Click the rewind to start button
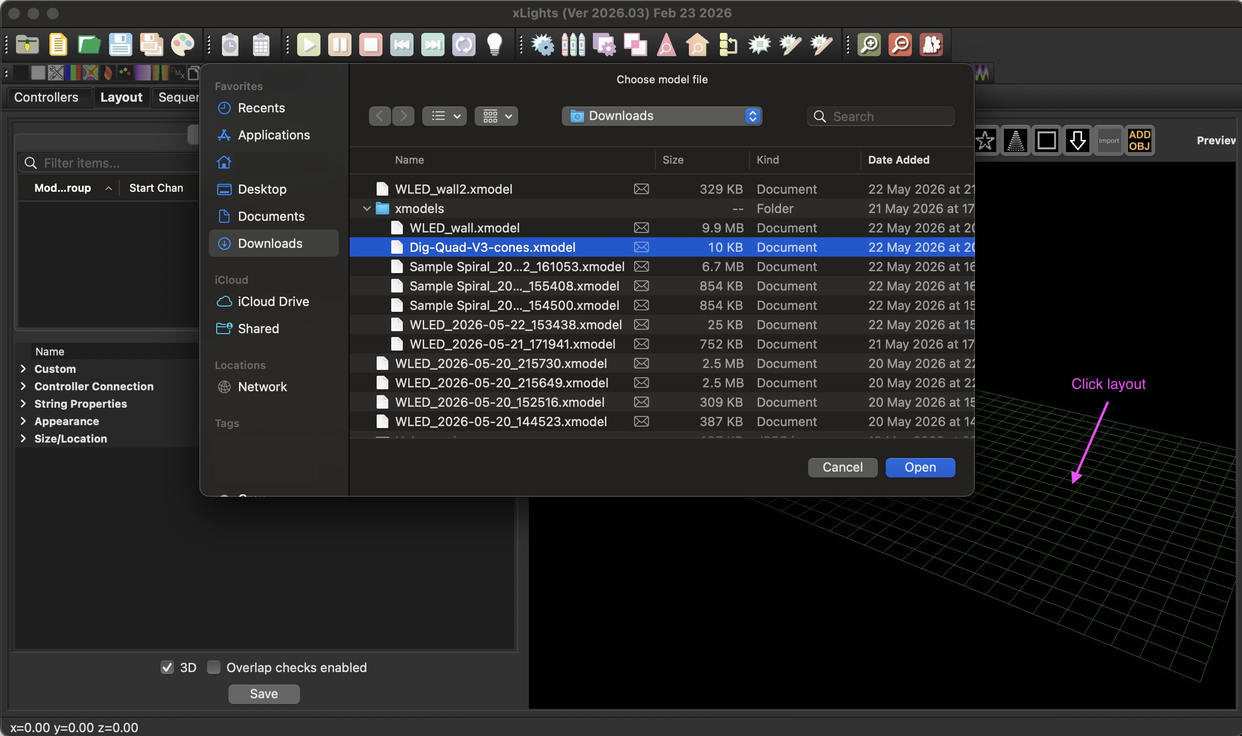The image size is (1242, 736). click(x=401, y=45)
